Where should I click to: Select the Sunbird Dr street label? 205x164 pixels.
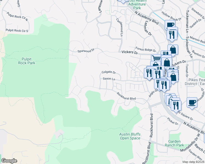coord(195,24)
